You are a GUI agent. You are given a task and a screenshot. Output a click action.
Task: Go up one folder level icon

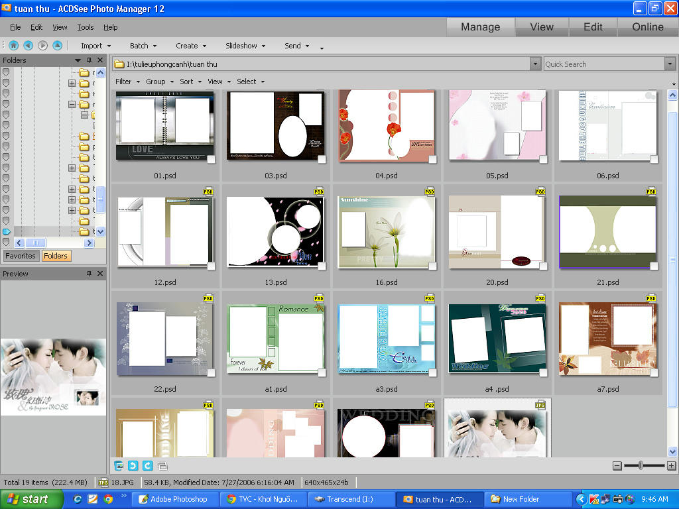[x=57, y=45]
